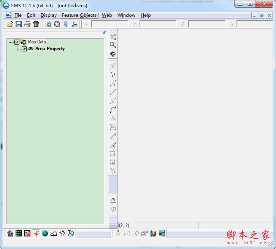Click the Z coordinate input field
This screenshot has height=249, width=276.
click(207, 24)
